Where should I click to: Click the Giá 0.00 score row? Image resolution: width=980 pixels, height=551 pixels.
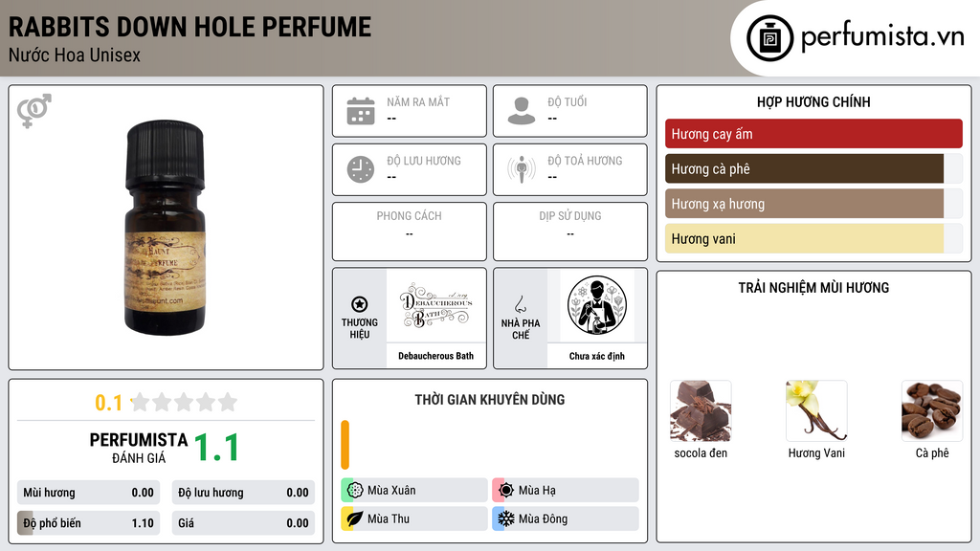(x=243, y=523)
